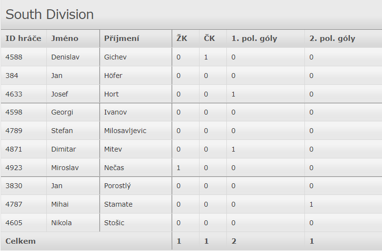Click the 'Jméno' column header
The image size is (382, 252).
point(64,39)
